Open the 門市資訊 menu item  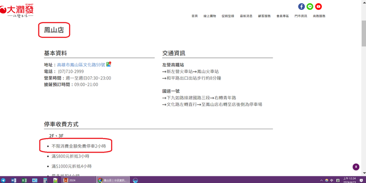301,16
